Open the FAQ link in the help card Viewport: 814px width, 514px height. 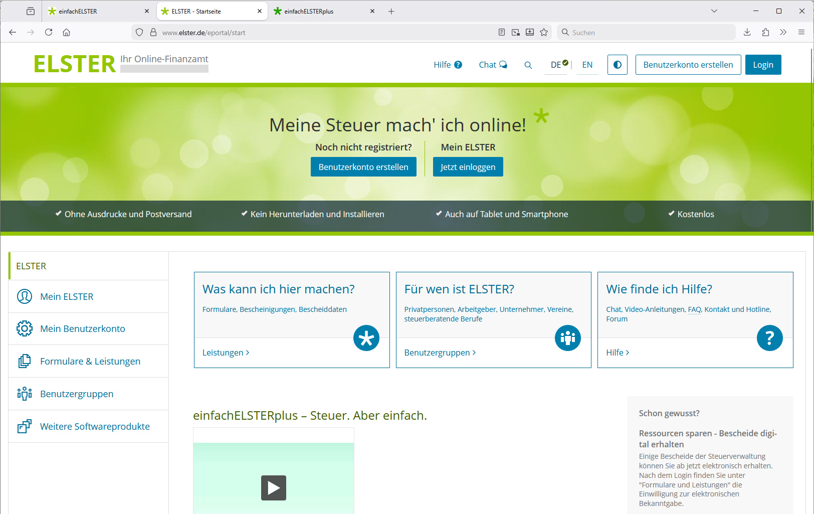point(694,309)
